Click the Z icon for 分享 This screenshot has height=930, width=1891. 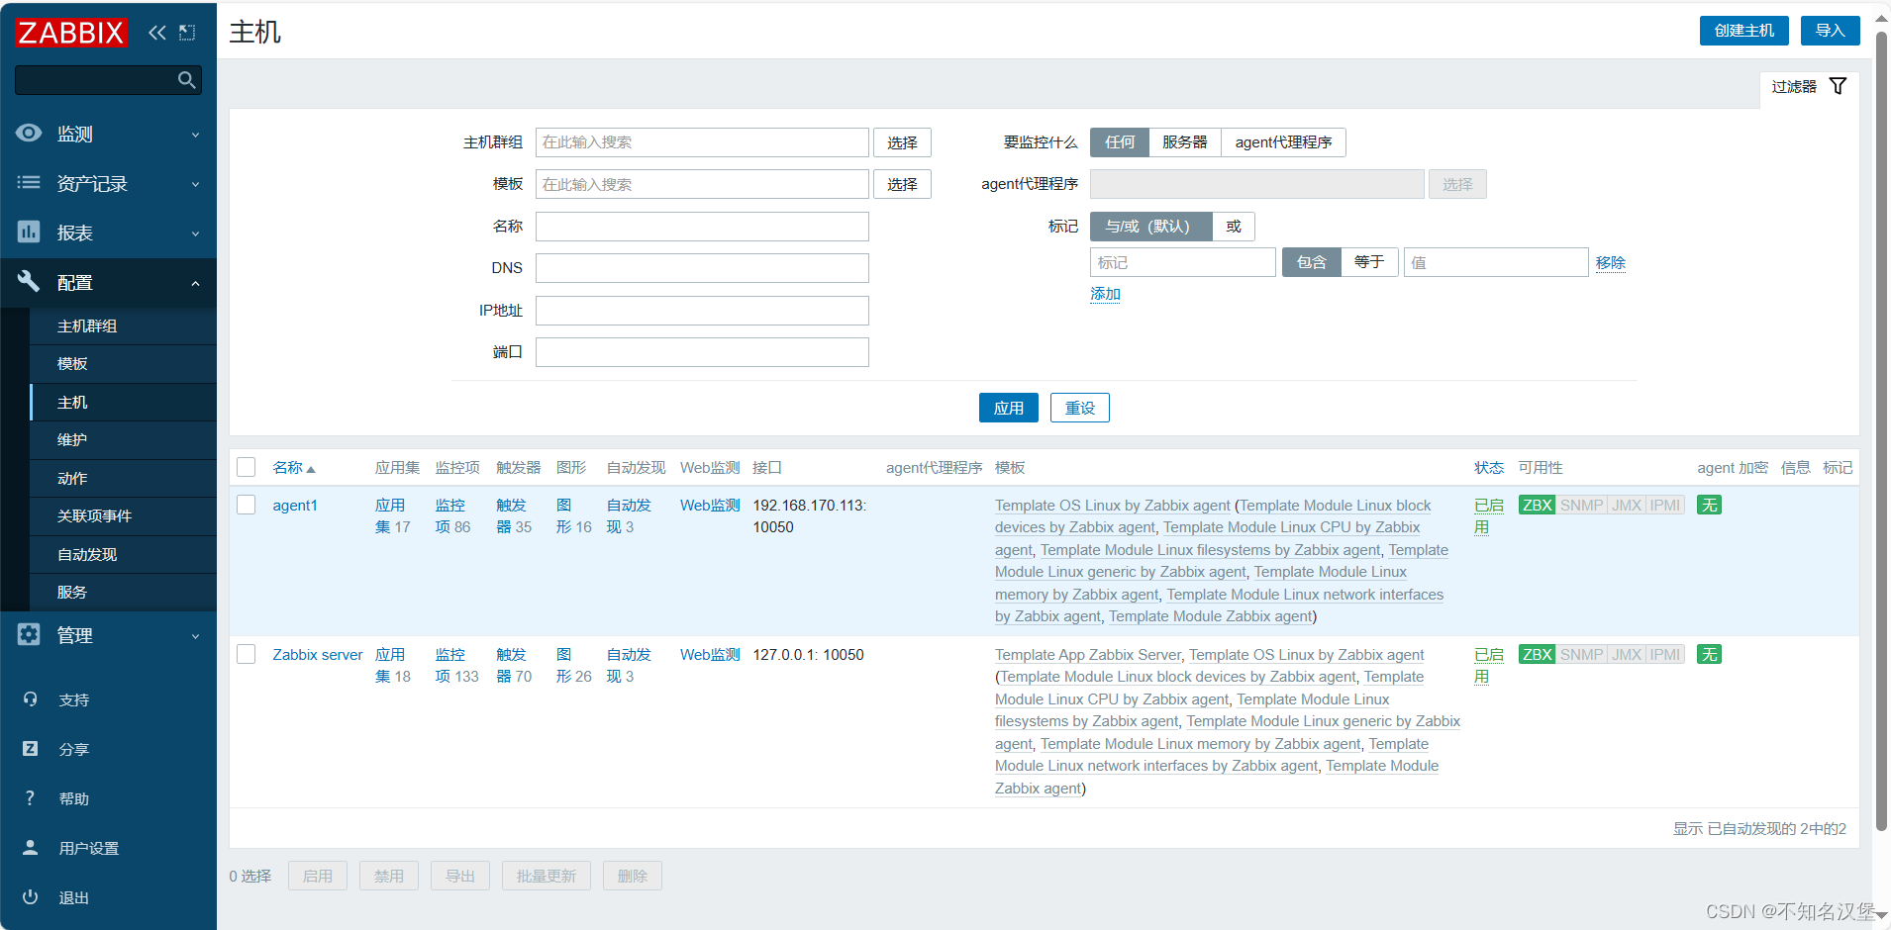[31, 749]
